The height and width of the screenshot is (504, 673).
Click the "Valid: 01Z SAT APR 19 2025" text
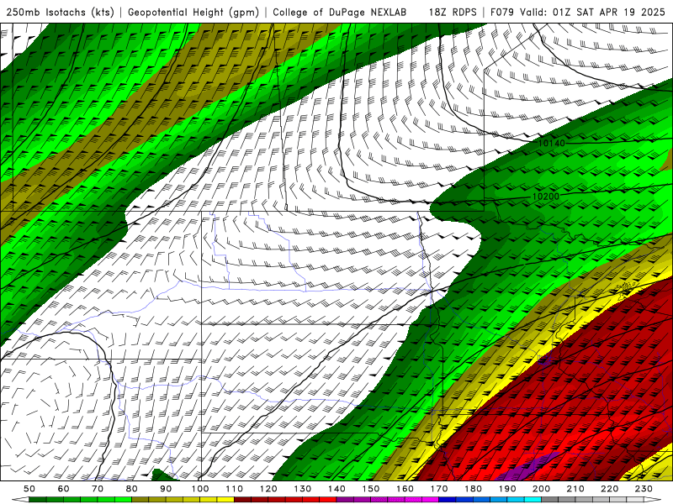click(x=592, y=13)
